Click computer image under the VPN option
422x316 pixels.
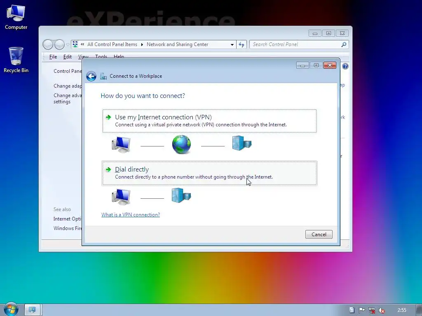pos(121,144)
